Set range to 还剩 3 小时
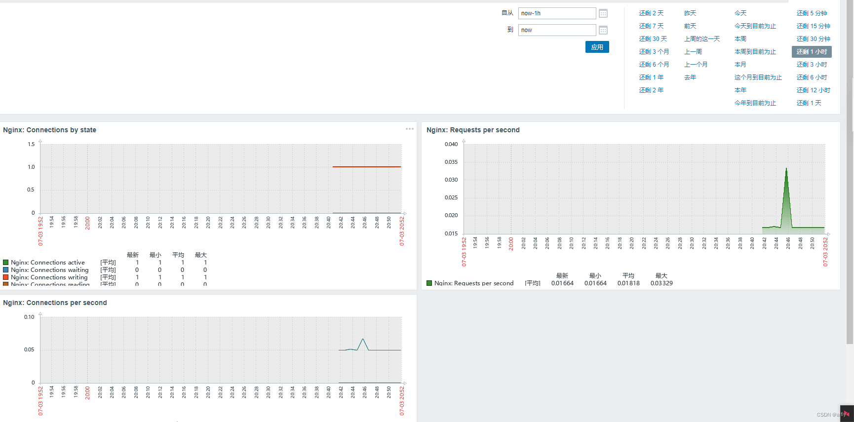Screen dimensions: 854x422 [x=812, y=65]
